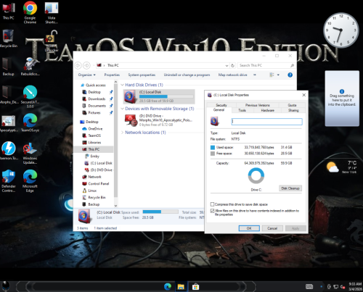363x292 pixels.
Task: Collapse the Hard Disk Drives group
Action: click(x=123, y=85)
